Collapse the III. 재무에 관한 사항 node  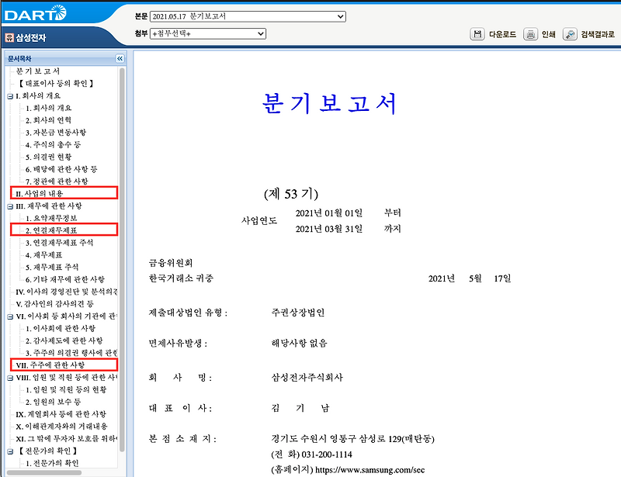pyautogui.click(x=10, y=206)
